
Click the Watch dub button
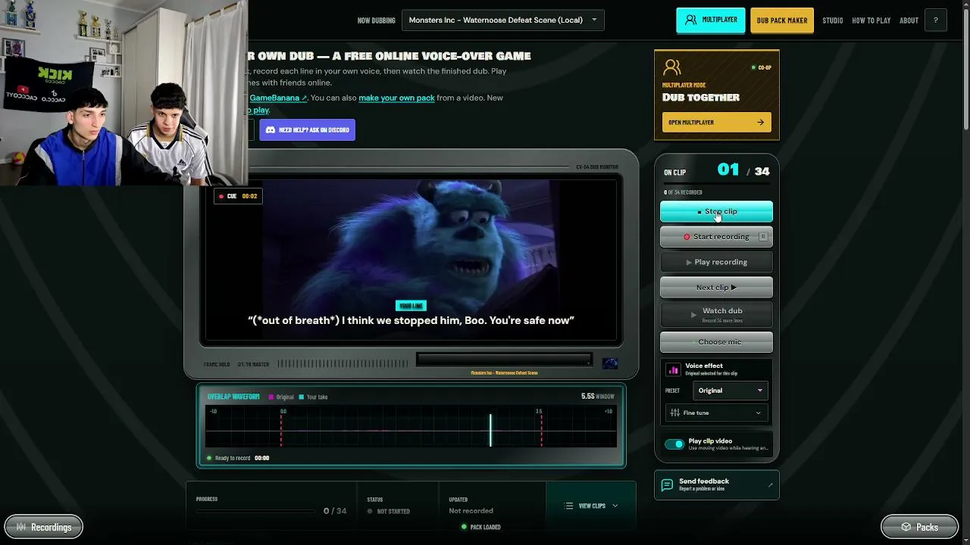(x=716, y=314)
